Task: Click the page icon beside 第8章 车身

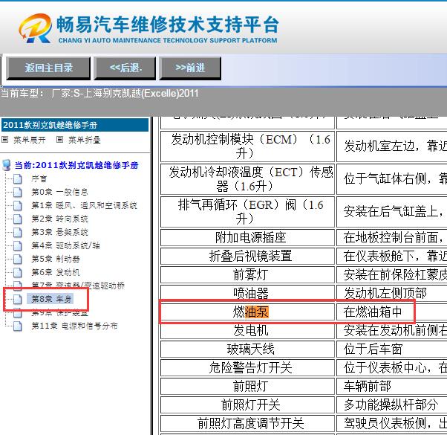Action: click(18, 299)
